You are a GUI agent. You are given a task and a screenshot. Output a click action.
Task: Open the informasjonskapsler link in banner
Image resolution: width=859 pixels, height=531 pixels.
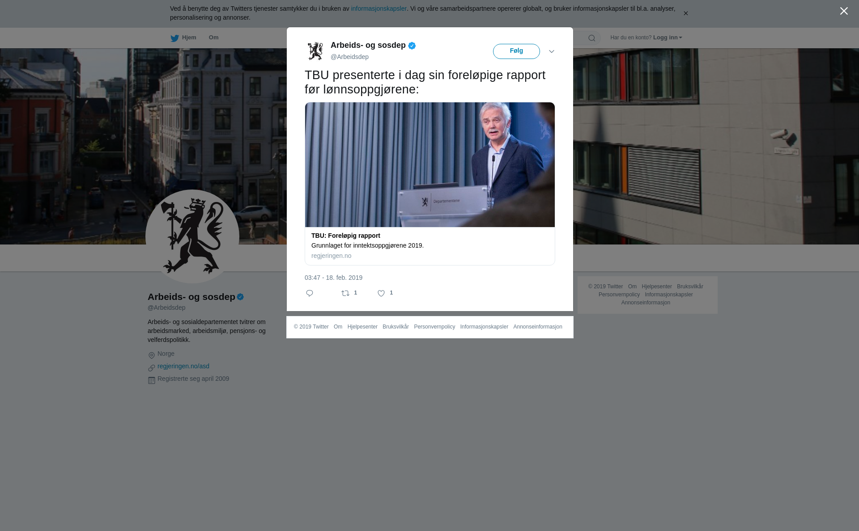point(378,8)
